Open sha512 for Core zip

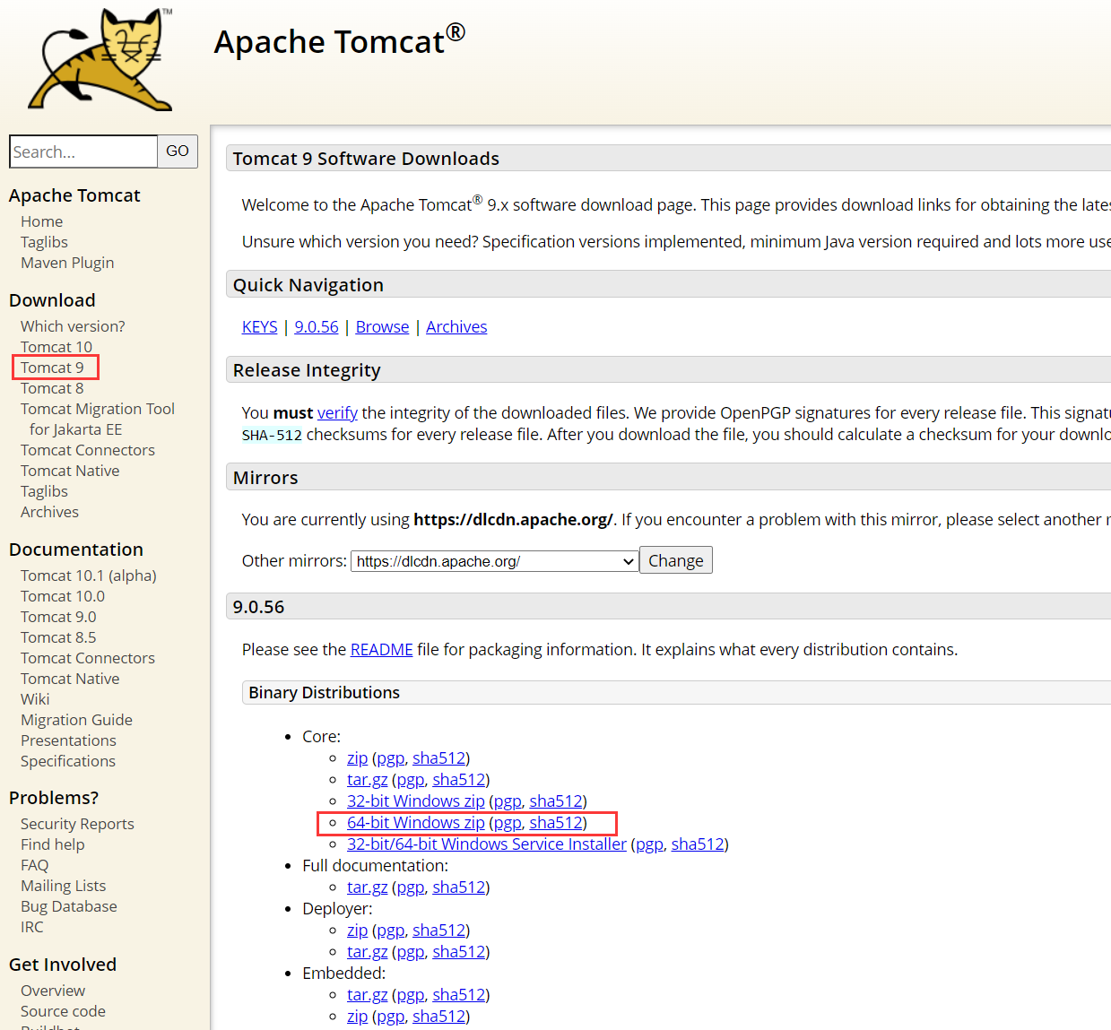click(439, 758)
